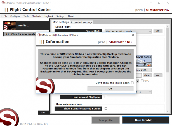The image size is (172, 126).
Task: Click scrollbar up arrow in settings panel
Action: (x=168, y=26)
